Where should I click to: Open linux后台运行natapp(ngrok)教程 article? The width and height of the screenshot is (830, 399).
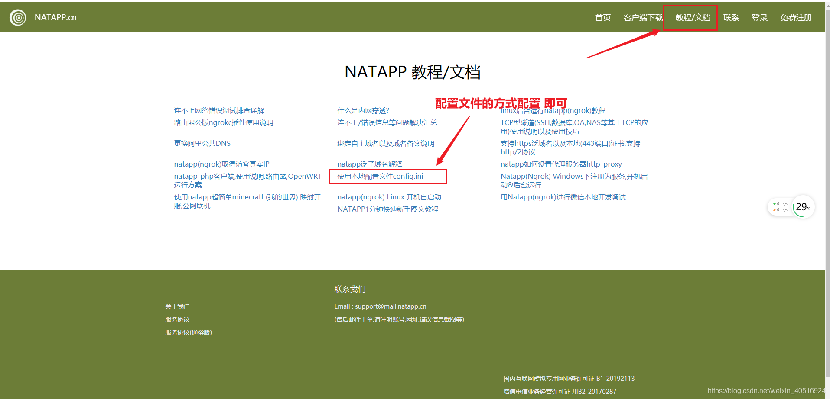click(553, 111)
